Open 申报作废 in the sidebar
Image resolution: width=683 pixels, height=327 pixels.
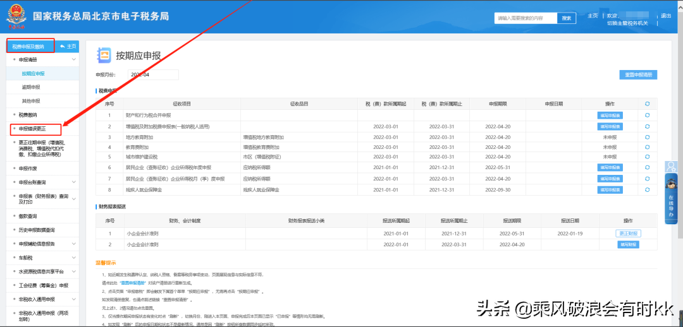28,169
